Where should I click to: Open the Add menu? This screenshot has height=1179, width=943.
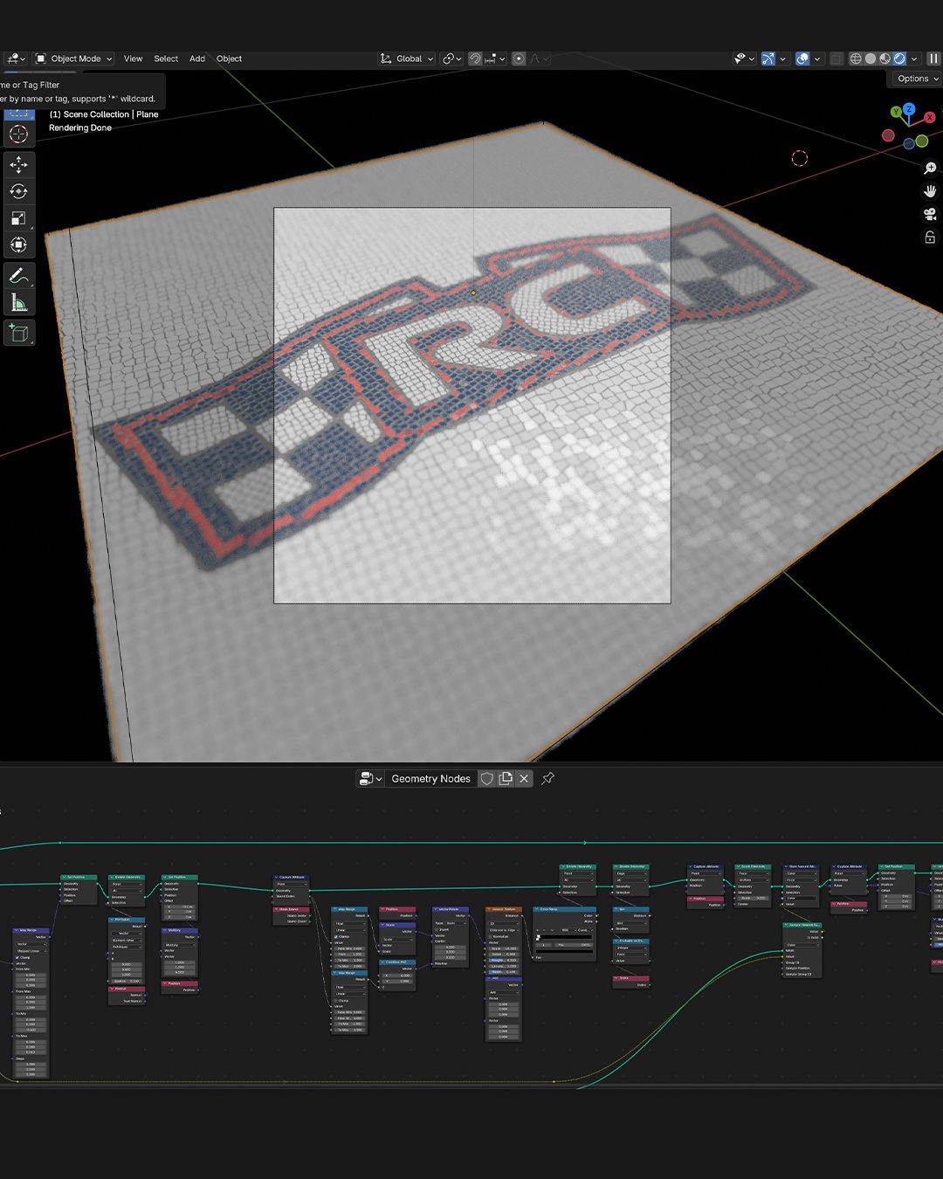click(x=197, y=59)
